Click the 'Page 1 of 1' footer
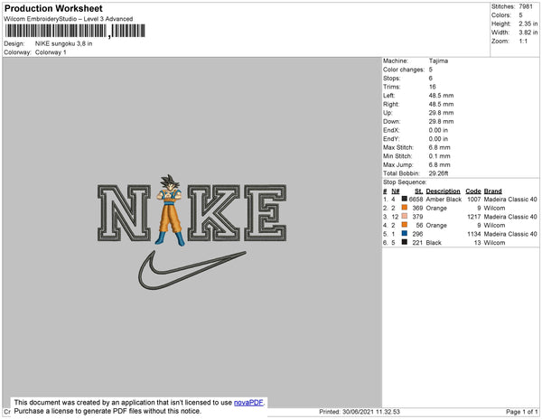Image resolution: width=542 pixels, height=419 pixels. (521, 412)
